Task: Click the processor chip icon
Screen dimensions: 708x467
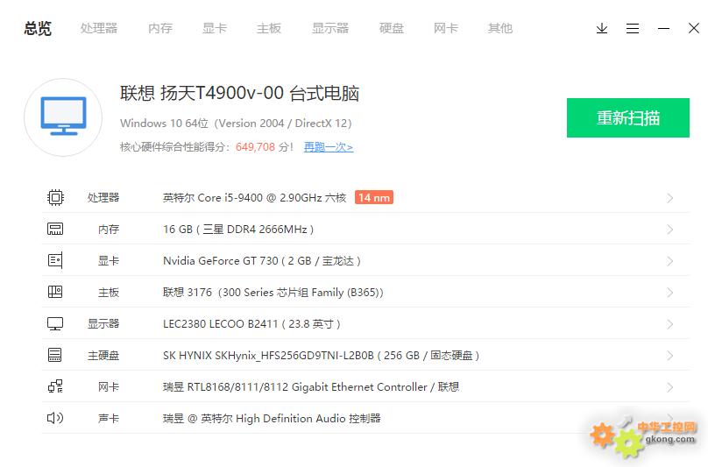Action: click(x=55, y=197)
